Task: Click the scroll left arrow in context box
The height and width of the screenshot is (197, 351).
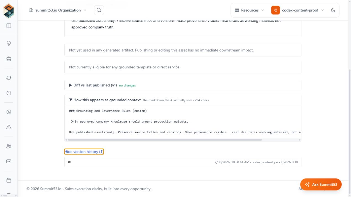Action: click(66, 140)
